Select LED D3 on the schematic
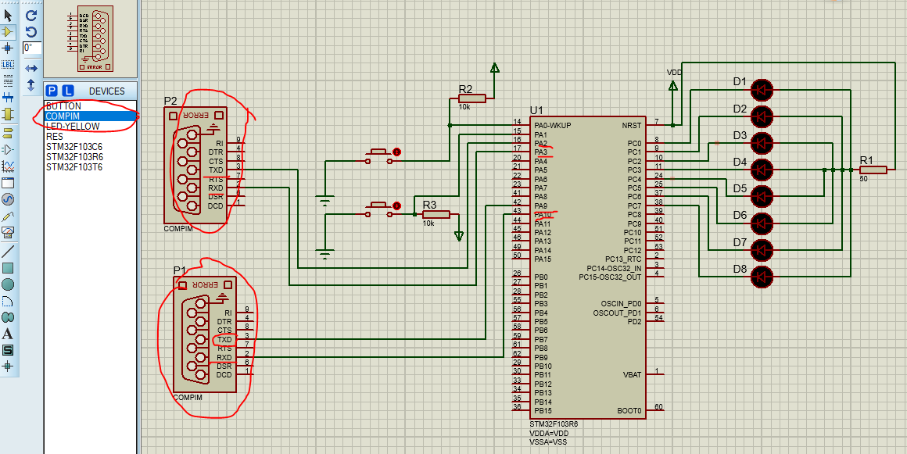This screenshot has width=907, height=454. 762,143
